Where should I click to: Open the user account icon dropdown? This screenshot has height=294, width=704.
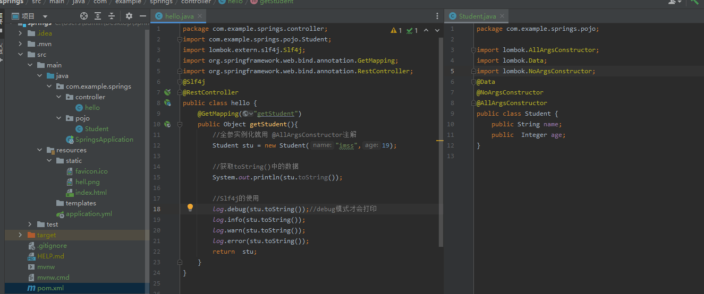(x=675, y=2)
